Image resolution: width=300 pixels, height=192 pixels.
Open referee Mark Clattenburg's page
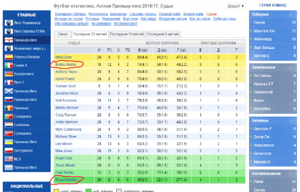coord(68,129)
